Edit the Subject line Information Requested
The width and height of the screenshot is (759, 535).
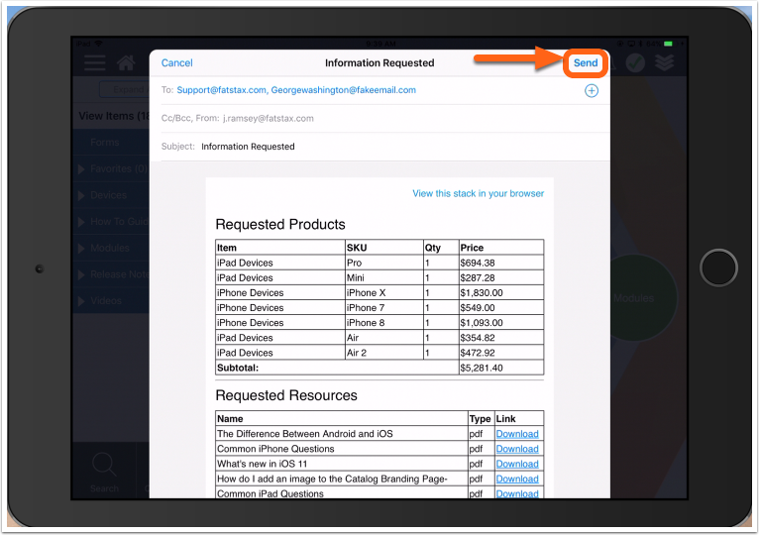(x=379, y=147)
